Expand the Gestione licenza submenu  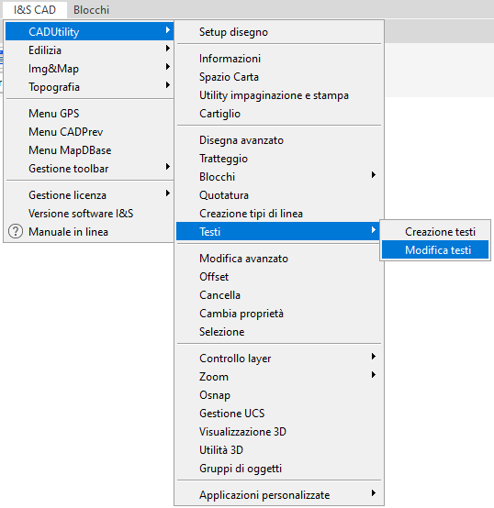tap(89, 195)
